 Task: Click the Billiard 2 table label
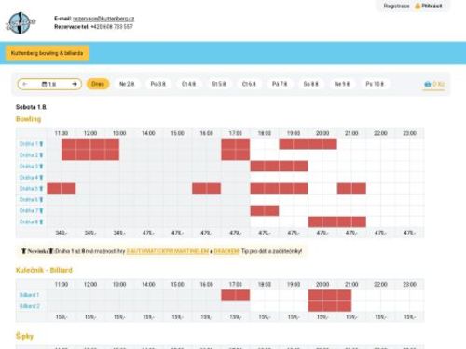(x=30, y=306)
